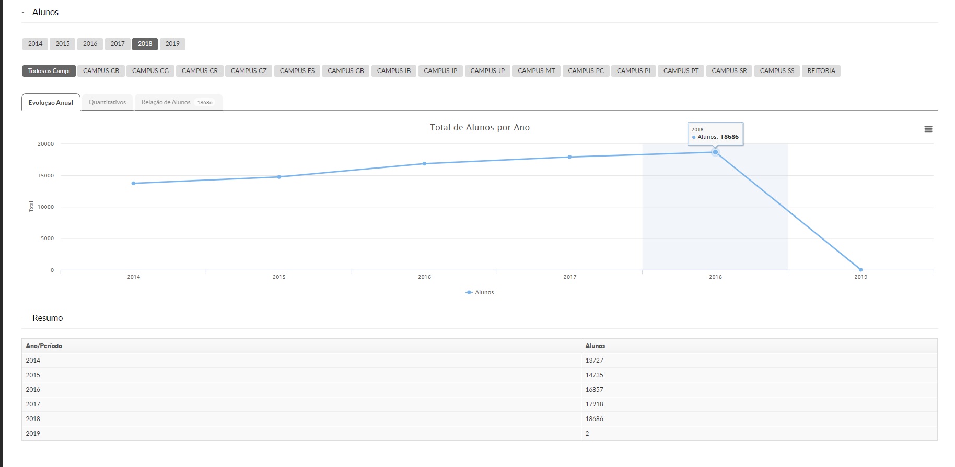
Task: Filter by CAMPUS-MT
Action: (x=536, y=71)
